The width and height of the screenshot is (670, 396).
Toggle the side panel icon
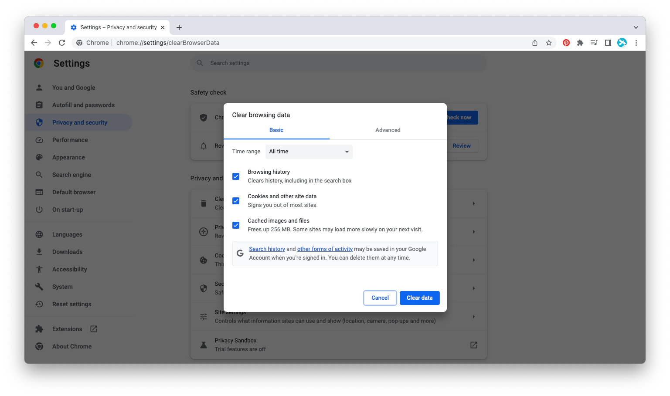[608, 43]
